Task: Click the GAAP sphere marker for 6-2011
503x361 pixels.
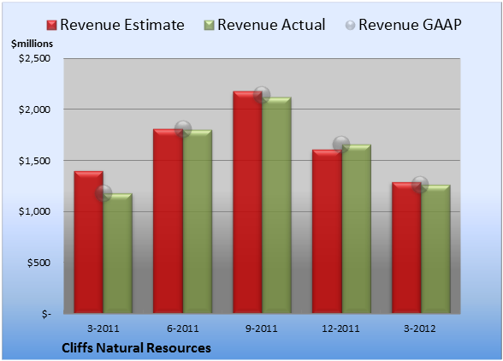Action: pos(183,129)
